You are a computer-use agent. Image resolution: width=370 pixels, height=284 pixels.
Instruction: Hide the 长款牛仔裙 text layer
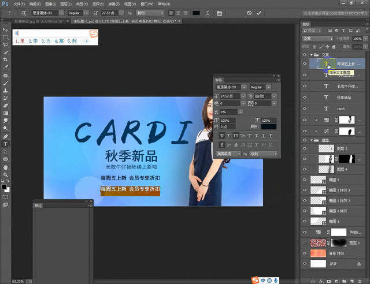pyautogui.click(x=305, y=86)
